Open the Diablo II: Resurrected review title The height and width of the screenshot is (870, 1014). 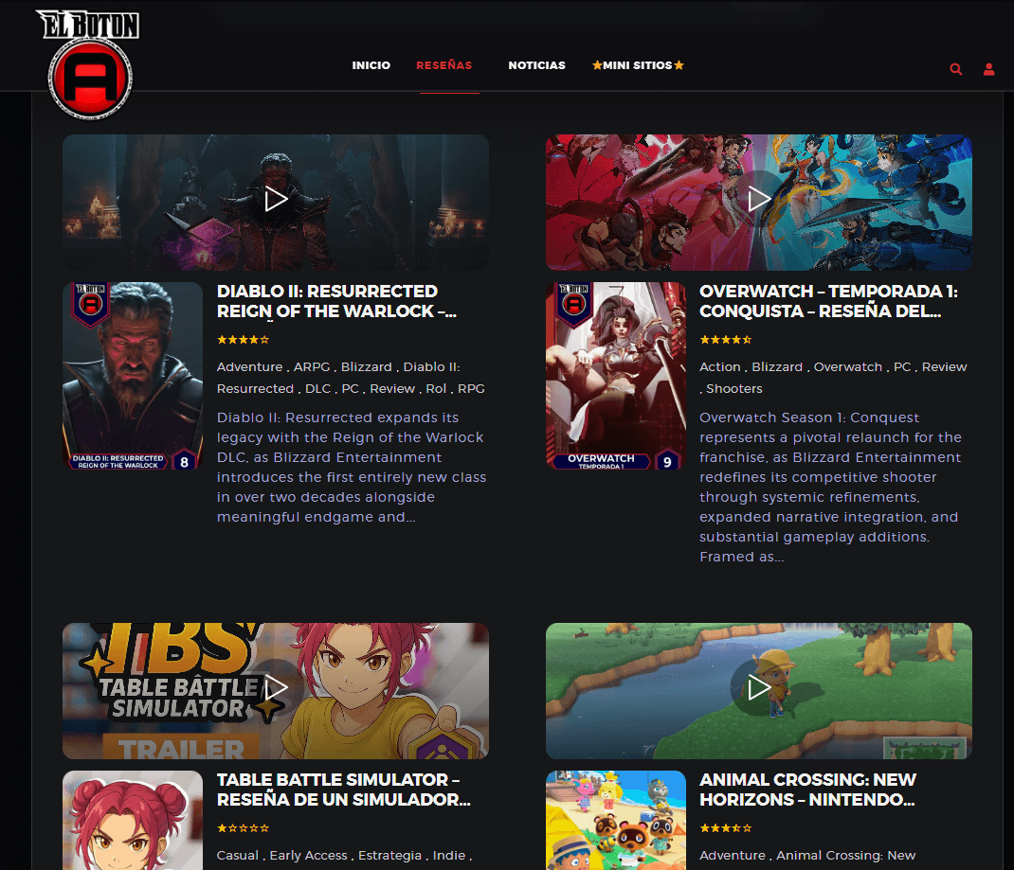pyautogui.click(x=327, y=301)
